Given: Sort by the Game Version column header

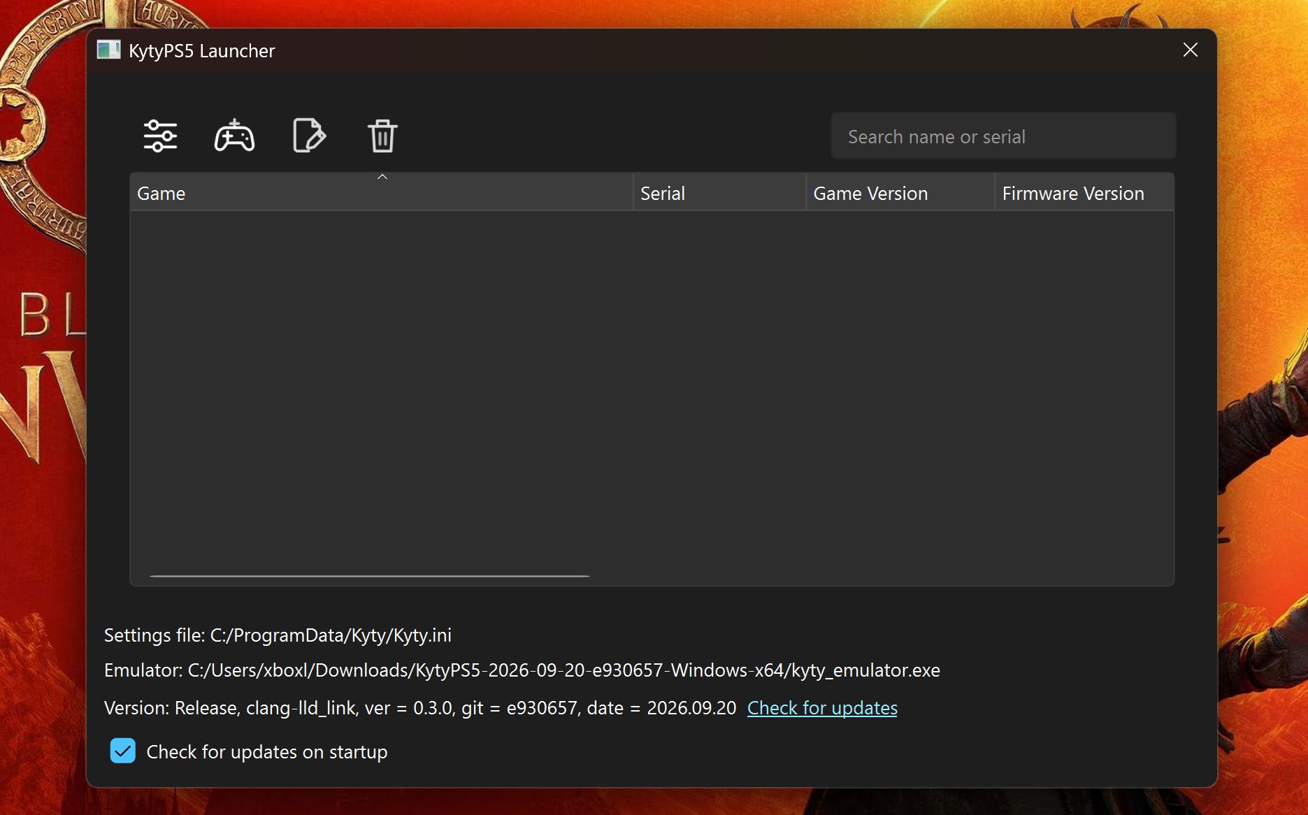Looking at the screenshot, I should tap(900, 193).
